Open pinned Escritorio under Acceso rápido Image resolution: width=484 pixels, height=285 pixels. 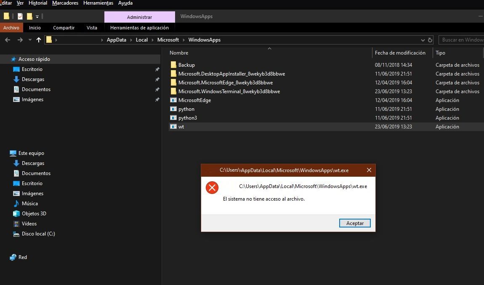point(32,69)
